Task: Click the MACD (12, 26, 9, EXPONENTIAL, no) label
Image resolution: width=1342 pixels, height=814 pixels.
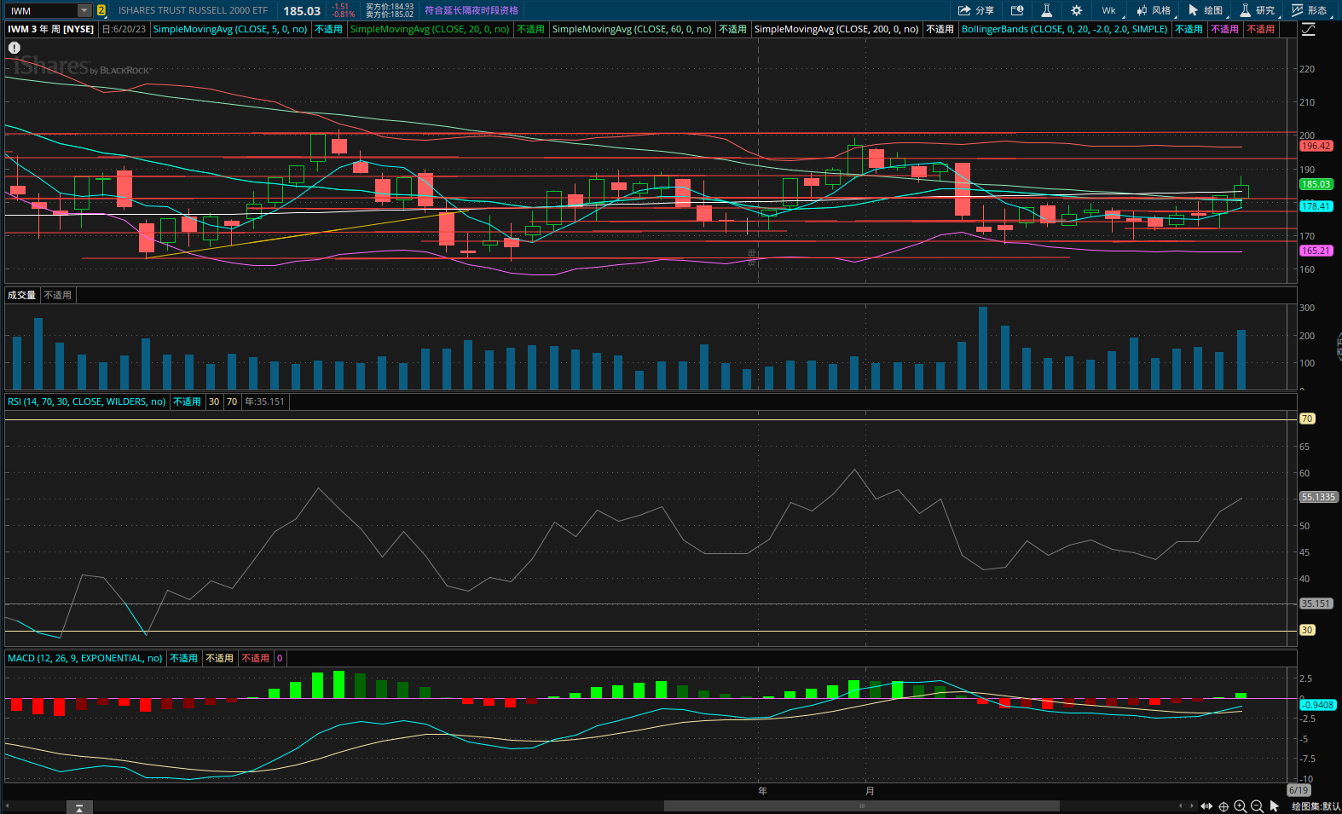Action: click(85, 658)
